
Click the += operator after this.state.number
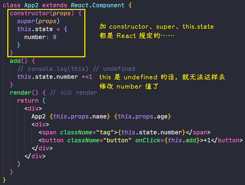[x=85, y=77]
